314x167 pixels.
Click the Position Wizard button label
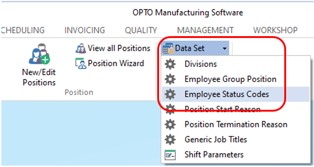coord(116,63)
